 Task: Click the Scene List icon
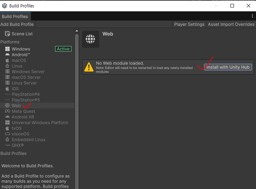click(7, 34)
